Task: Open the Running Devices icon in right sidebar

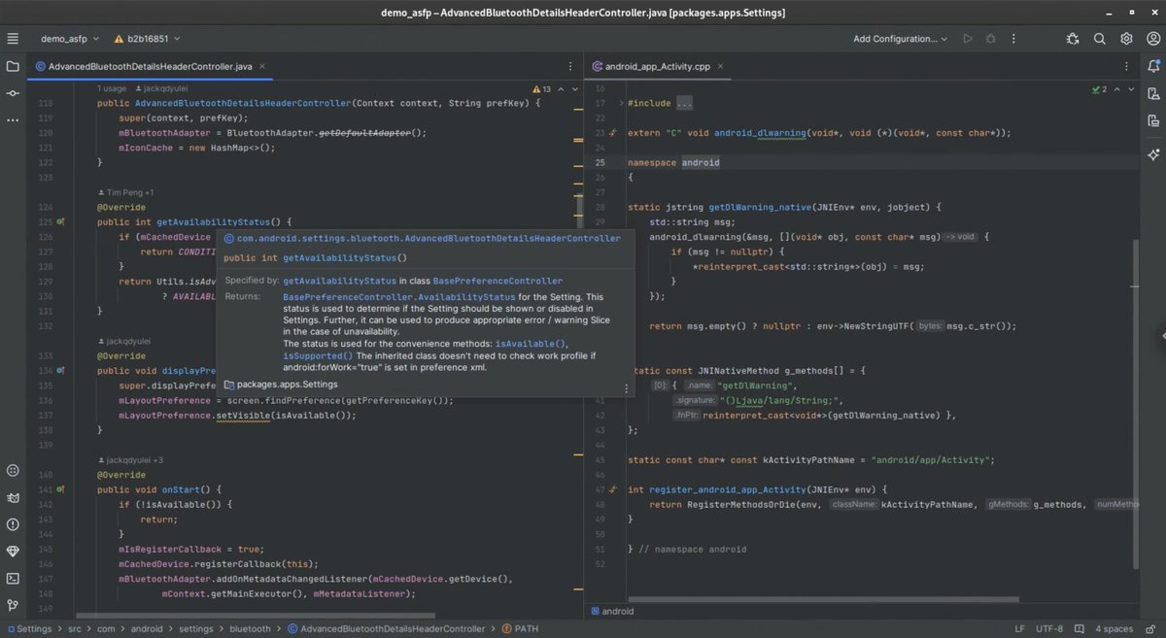Action: pos(1153,121)
